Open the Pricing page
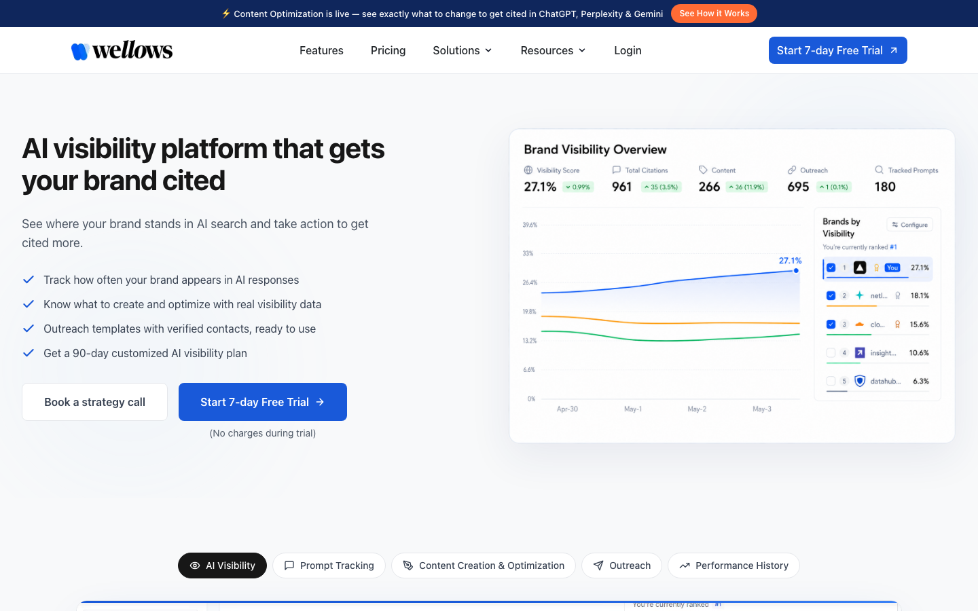This screenshot has height=611, width=978. pyautogui.click(x=388, y=50)
